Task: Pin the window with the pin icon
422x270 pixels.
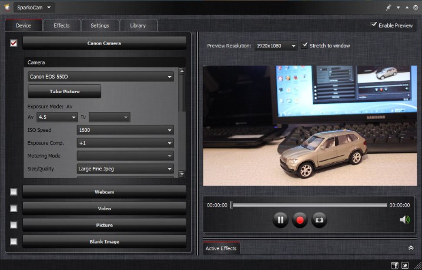Action: click(388, 8)
